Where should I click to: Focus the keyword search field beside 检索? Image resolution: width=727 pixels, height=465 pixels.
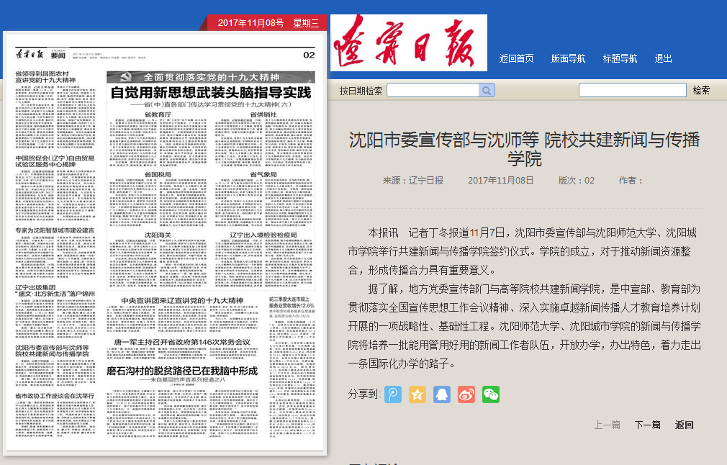[632, 91]
